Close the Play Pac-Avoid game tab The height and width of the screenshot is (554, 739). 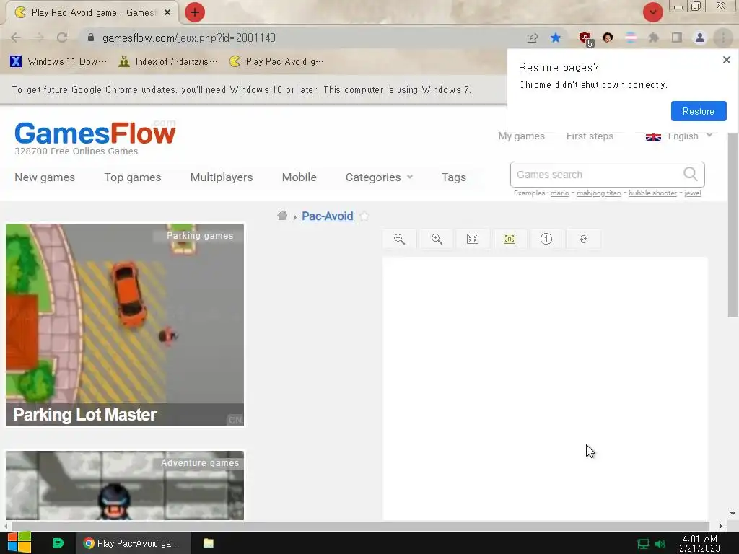pyautogui.click(x=167, y=13)
